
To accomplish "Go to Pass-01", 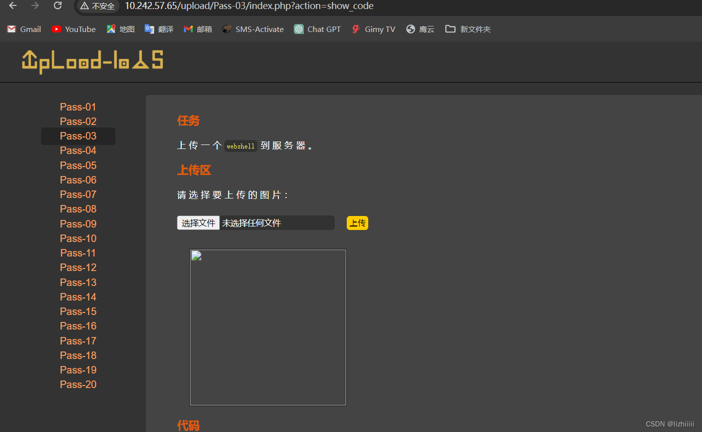I will (x=78, y=107).
